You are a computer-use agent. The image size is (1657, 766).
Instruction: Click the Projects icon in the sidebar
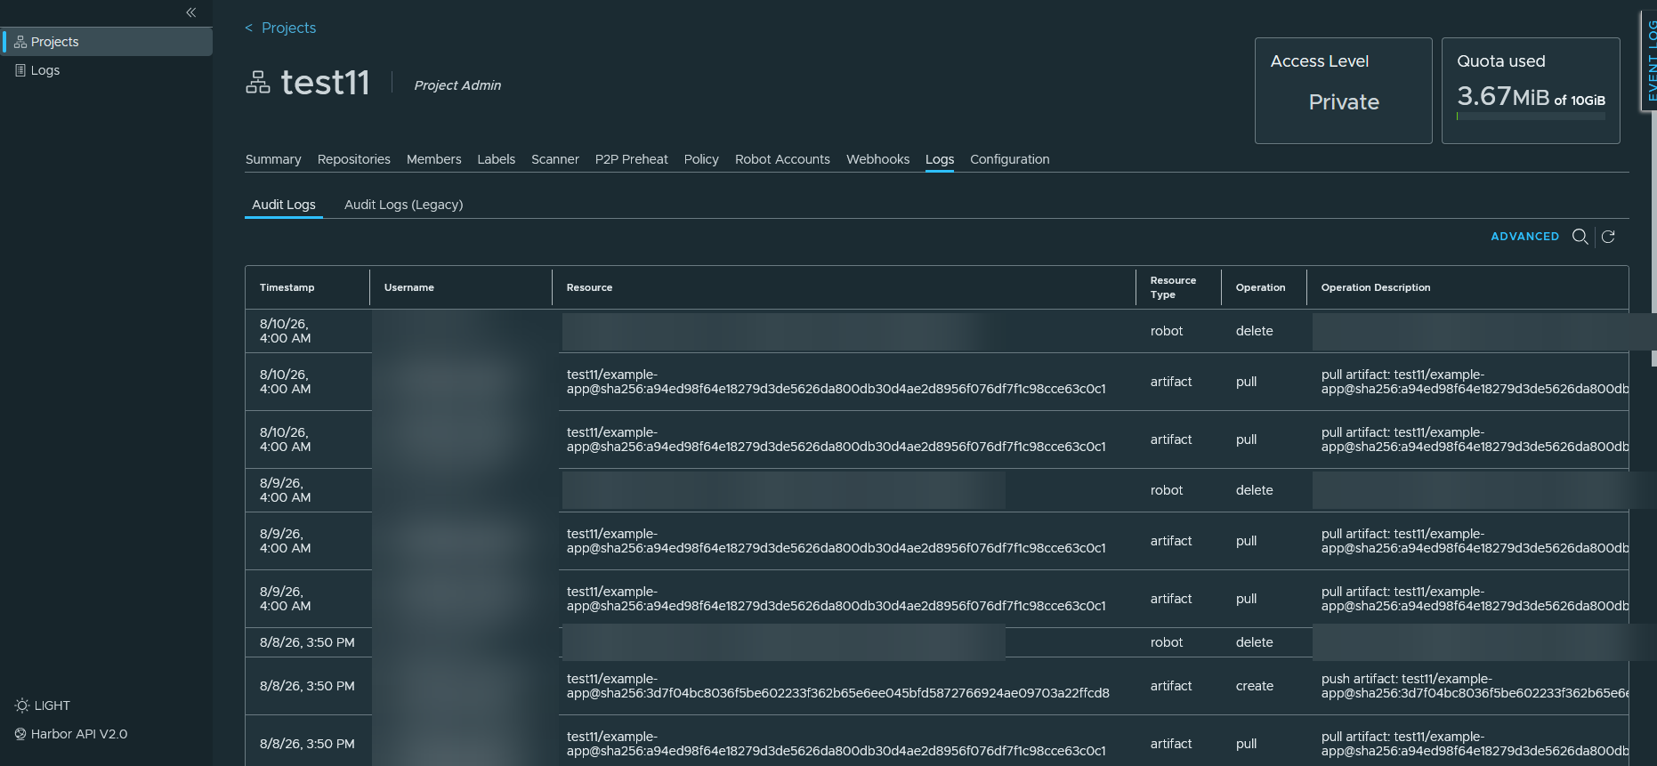[x=20, y=42]
